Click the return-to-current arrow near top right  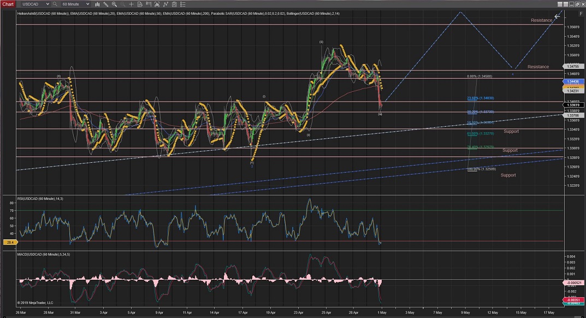557,16
